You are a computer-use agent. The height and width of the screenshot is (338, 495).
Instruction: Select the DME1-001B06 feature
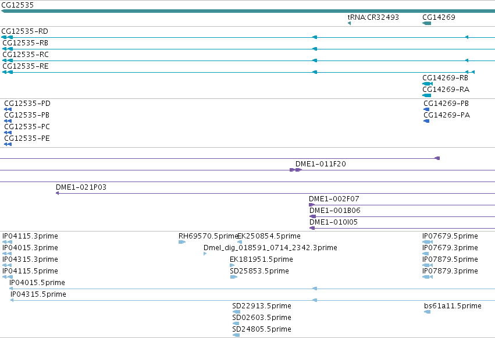pyautogui.click(x=335, y=211)
